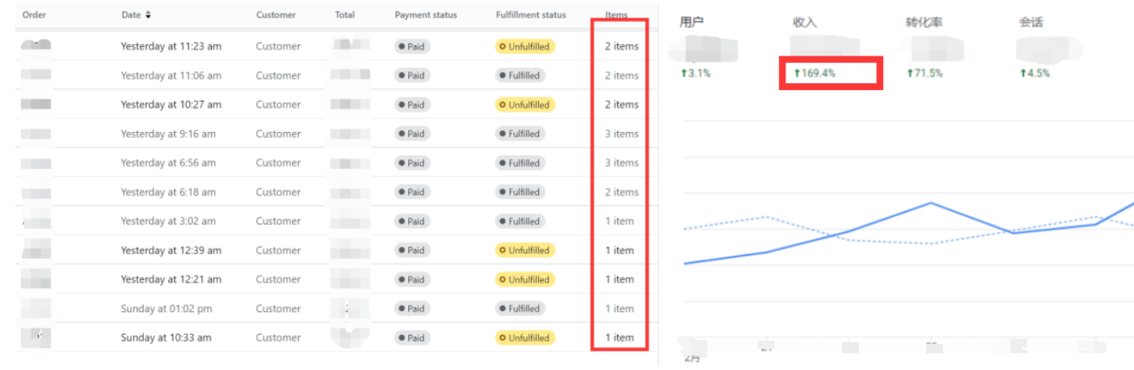The width and height of the screenshot is (1134, 370).
Task: Click the Fulfilled badge on Sunday 01:02 pm order
Action: coord(520,309)
